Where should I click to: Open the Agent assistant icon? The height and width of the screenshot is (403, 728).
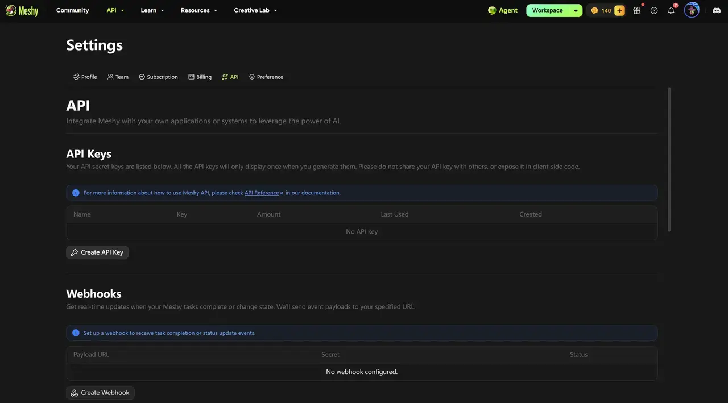[x=503, y=10]
